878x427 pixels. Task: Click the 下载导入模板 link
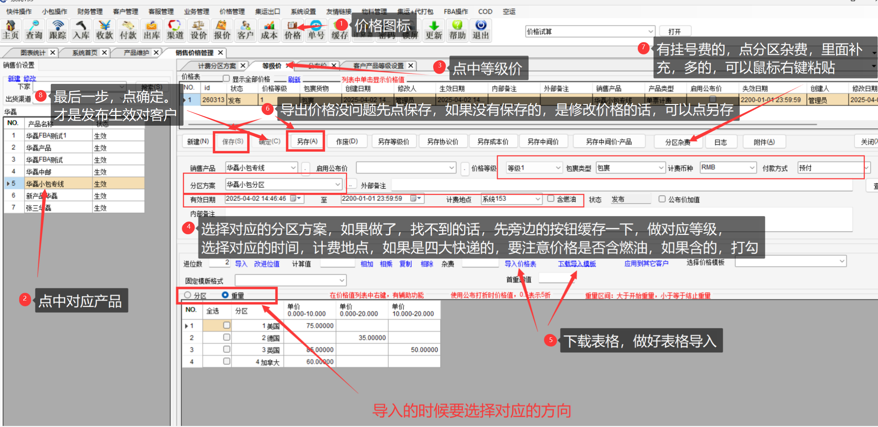pyautogui.click(x=577, y=264)
